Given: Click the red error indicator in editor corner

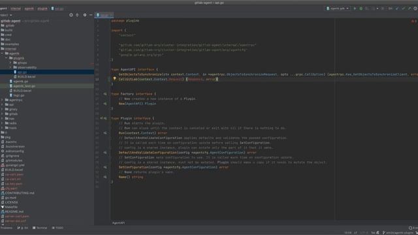Looking at the screenshot, I should coord(413,21).
